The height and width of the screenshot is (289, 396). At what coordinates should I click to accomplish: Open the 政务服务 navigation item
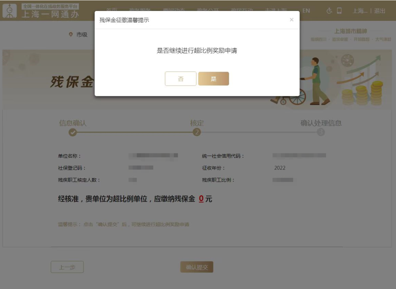point(140,10)
